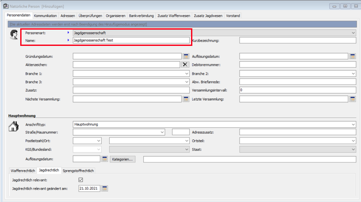Click into the Kurzbezeichnung input field
Viewport: 361px width, 202px height.
[x=297, y=41]
